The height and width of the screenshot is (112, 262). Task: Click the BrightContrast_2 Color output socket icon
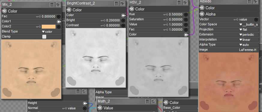coord(69,10)
